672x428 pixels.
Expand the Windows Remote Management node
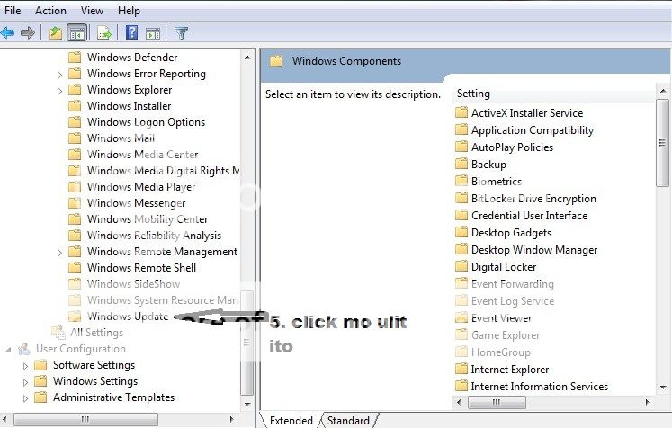(60, 252)
